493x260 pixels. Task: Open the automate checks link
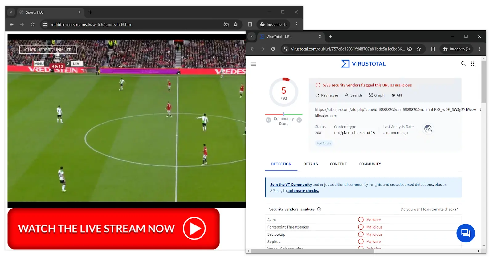pyautogui.click(x=303, y=191)
